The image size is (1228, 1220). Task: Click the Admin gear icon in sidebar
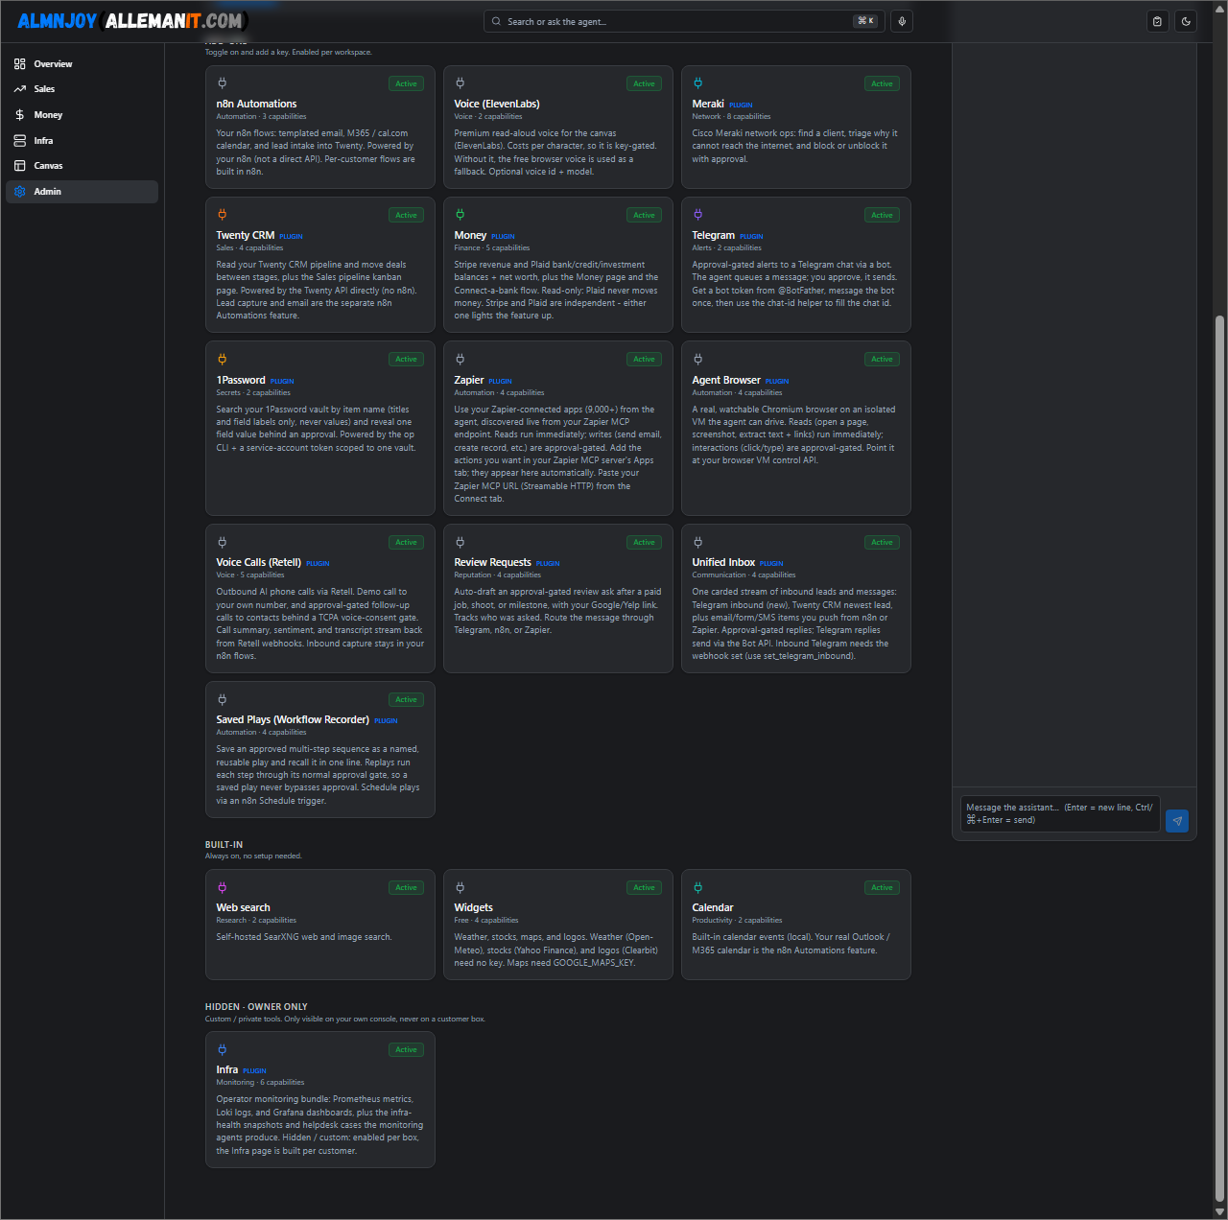coord(20,192)
